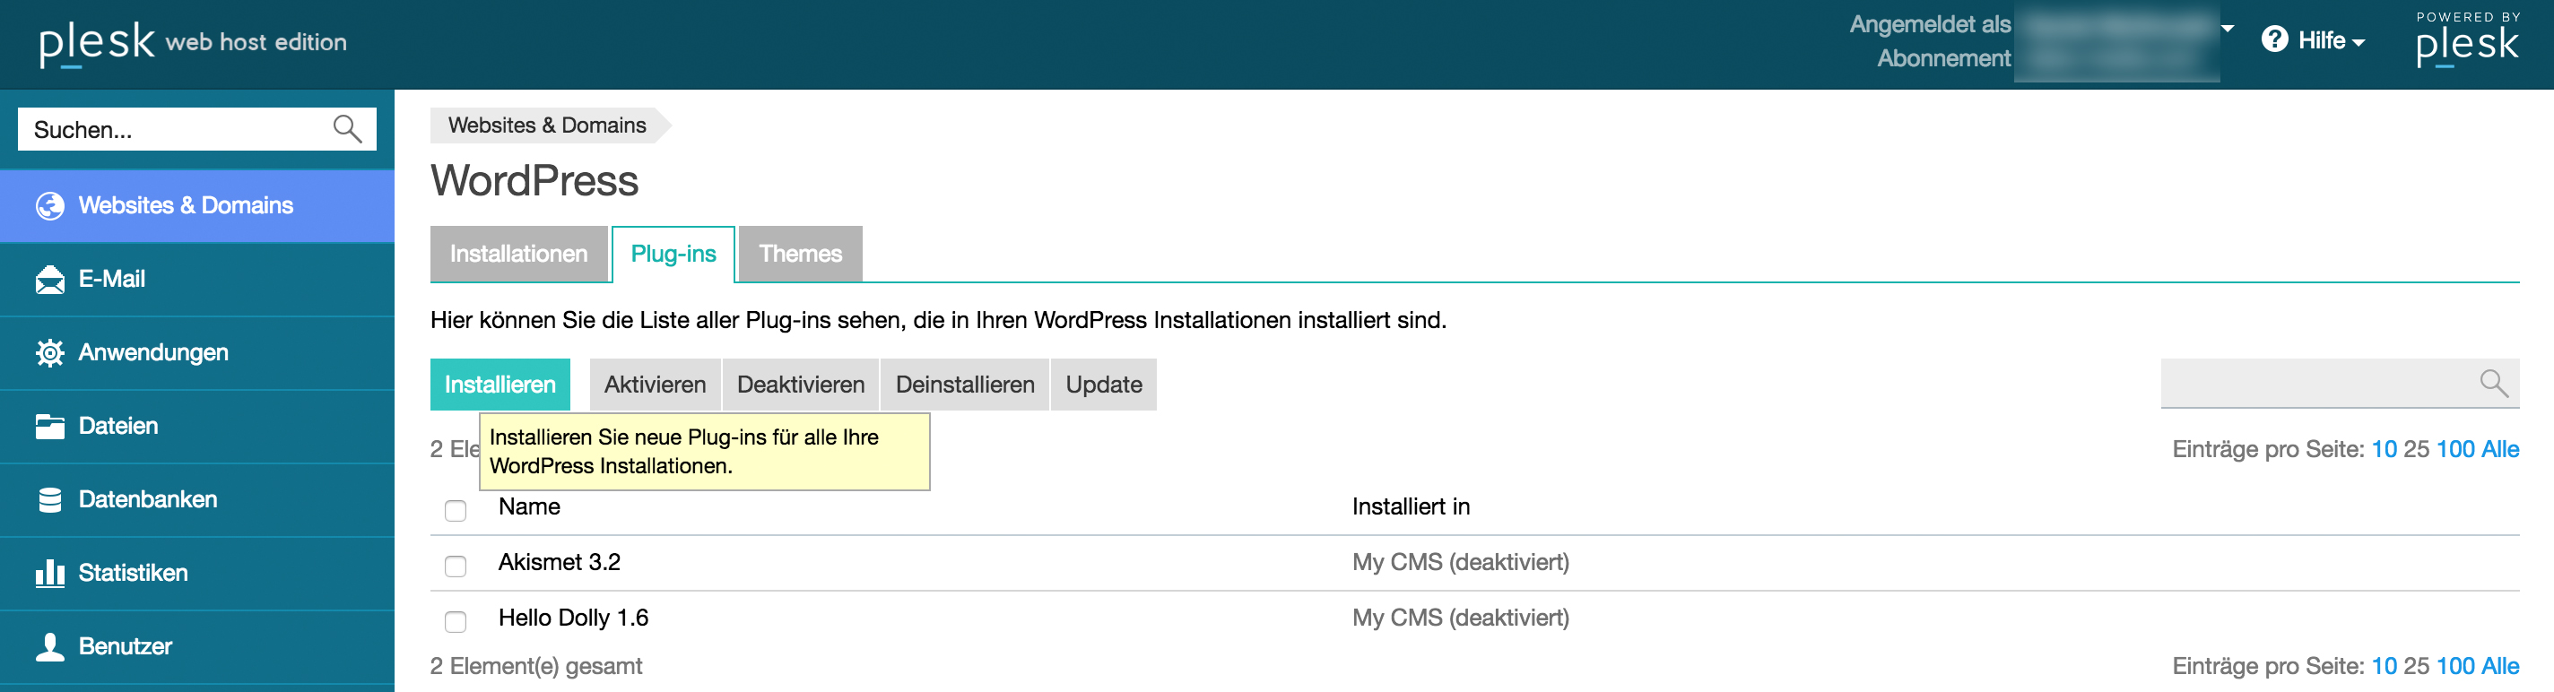The width and height of the screenshot is (2554, 692).
Task: Open Dateien in sidebar
Action: pyautogui.click(x=197, y=427)
